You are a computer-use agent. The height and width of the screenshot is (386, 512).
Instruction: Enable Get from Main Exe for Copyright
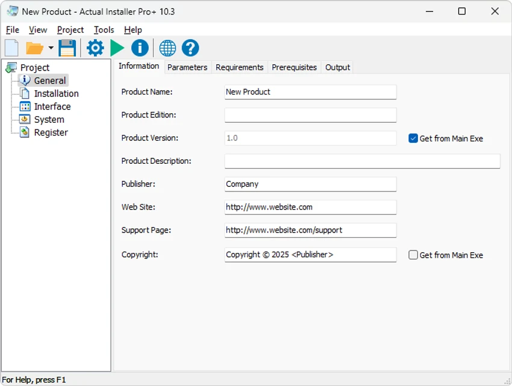pos(413,255)
